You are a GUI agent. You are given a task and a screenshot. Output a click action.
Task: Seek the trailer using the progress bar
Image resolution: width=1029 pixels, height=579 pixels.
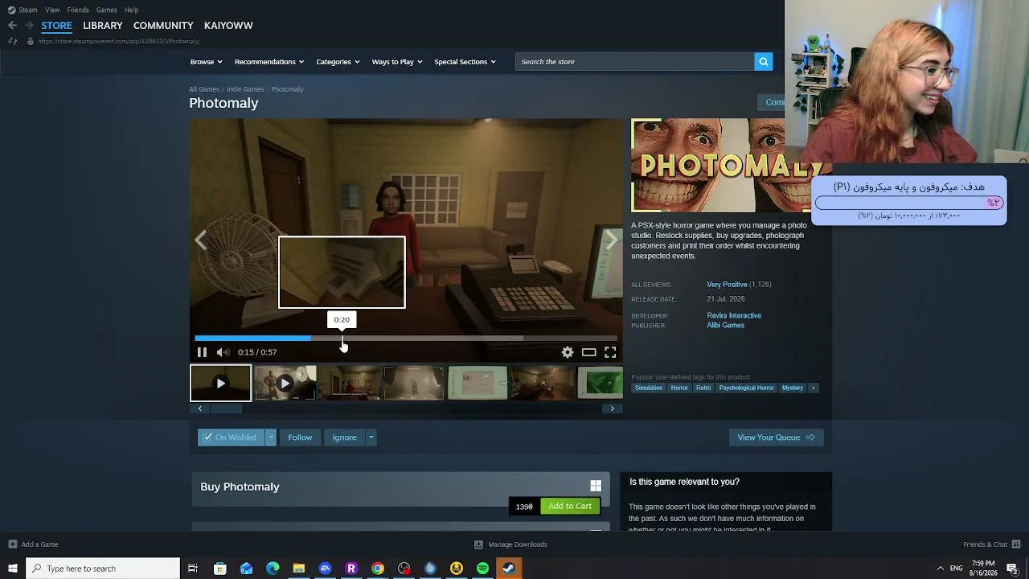406,339
